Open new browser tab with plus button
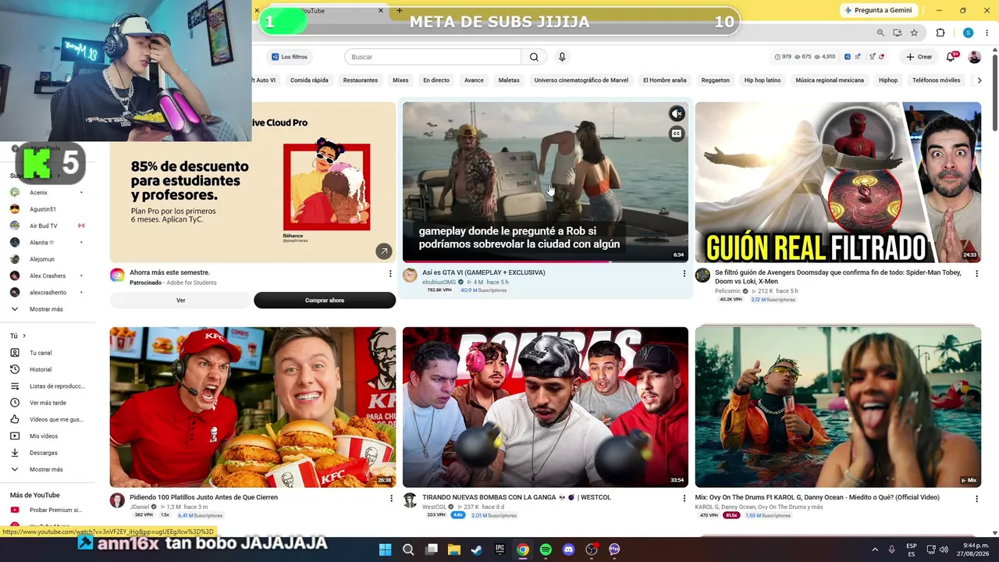 (400, 10)
